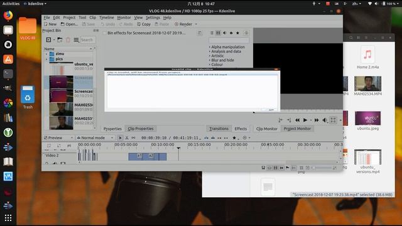Screen dimensions: 402x226
Task: Expand the Blur and hide category
Action: tap(209, 60)
